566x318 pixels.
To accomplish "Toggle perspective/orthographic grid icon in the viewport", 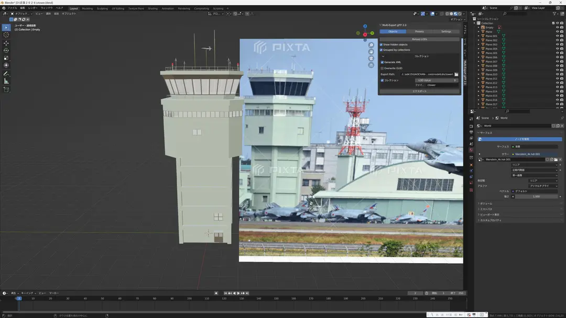I will click(371, 65).
